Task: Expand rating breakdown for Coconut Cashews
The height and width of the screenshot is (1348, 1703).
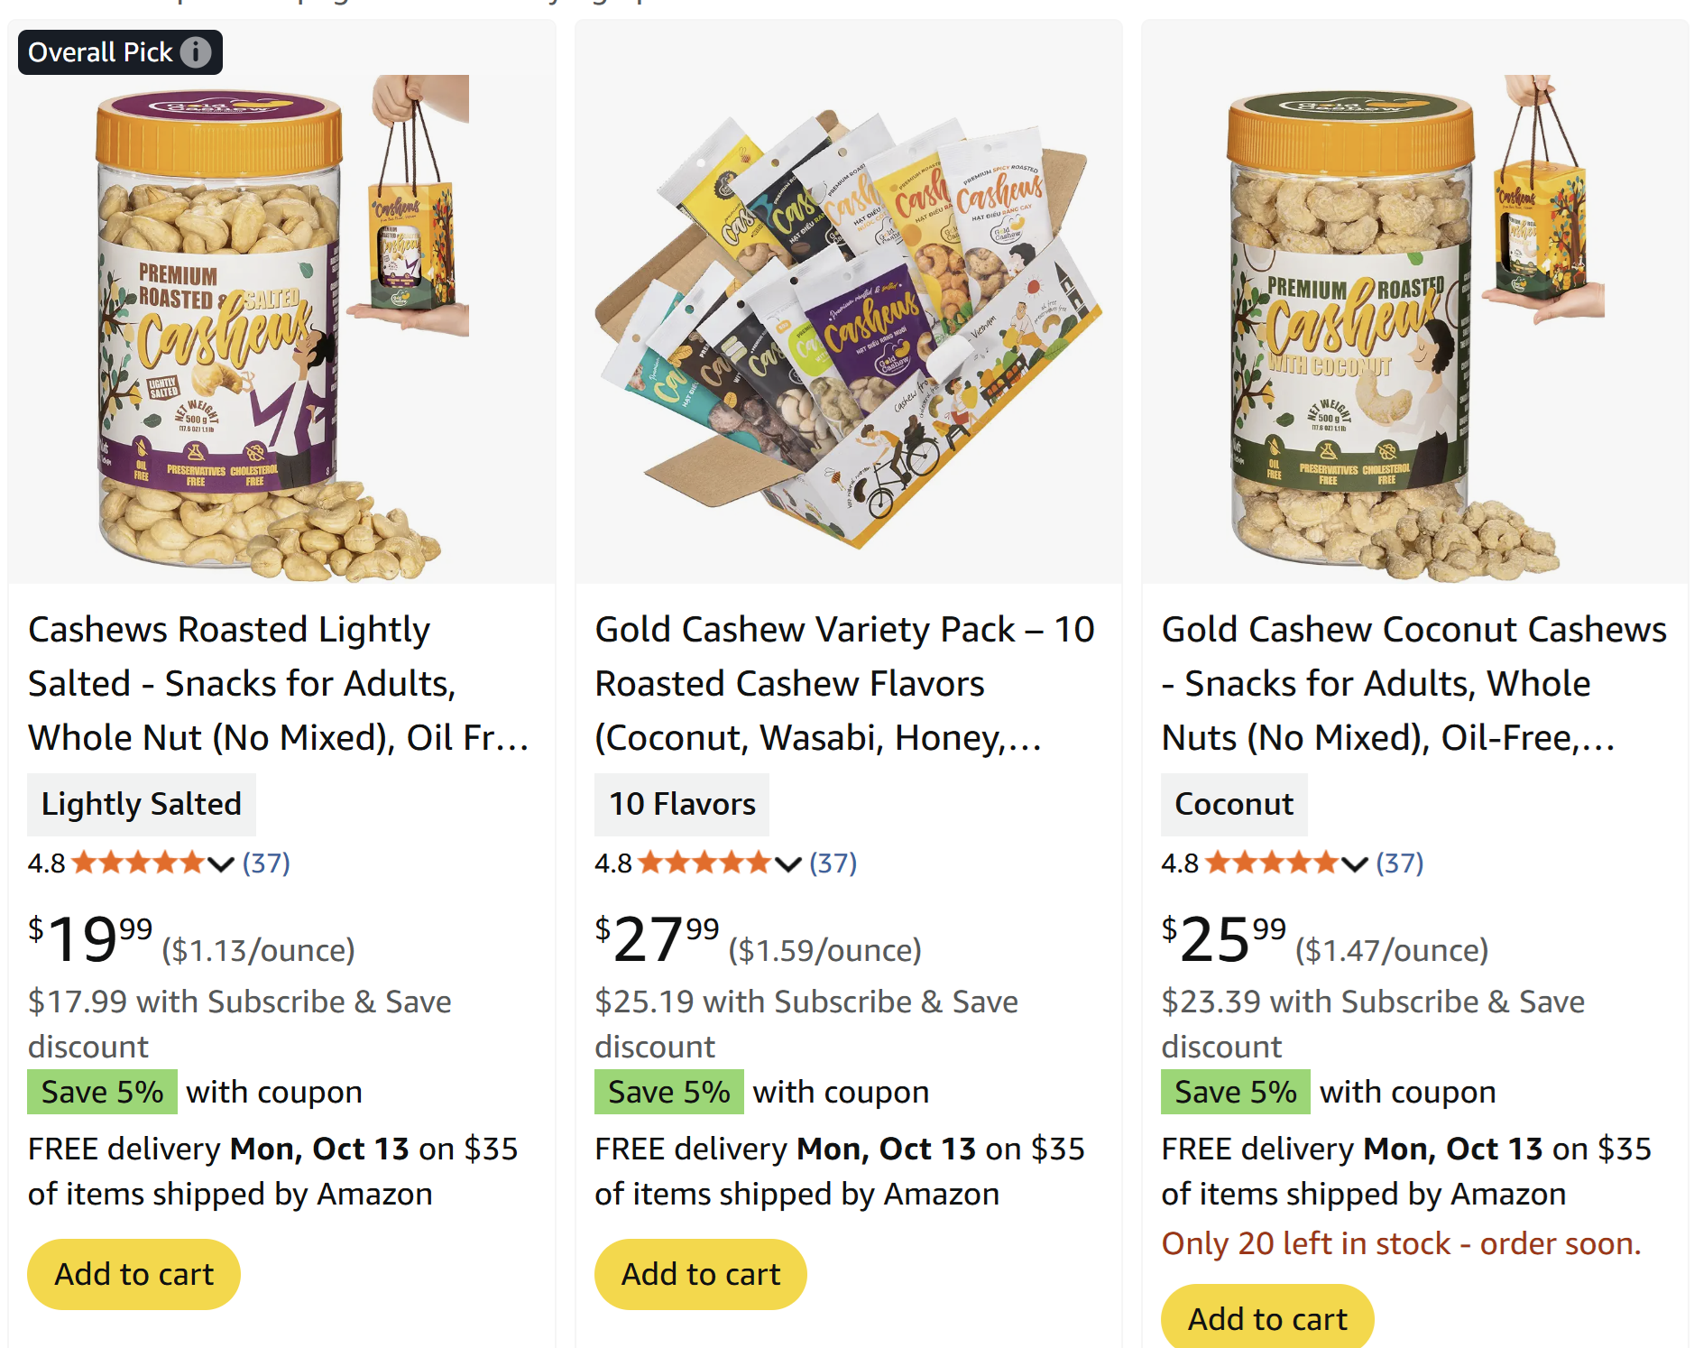Action: (1354, 863)
